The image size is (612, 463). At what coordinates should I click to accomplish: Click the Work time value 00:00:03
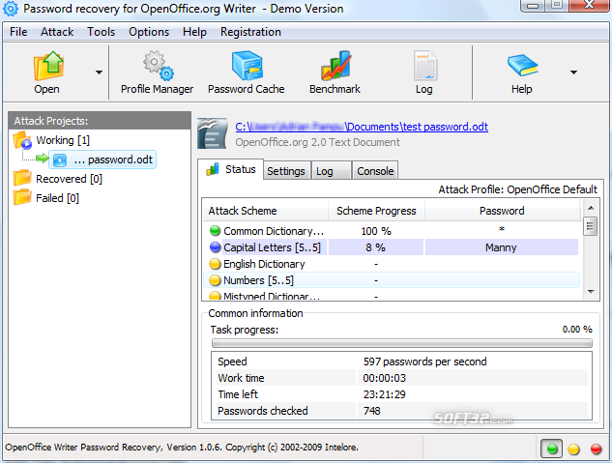385,378
